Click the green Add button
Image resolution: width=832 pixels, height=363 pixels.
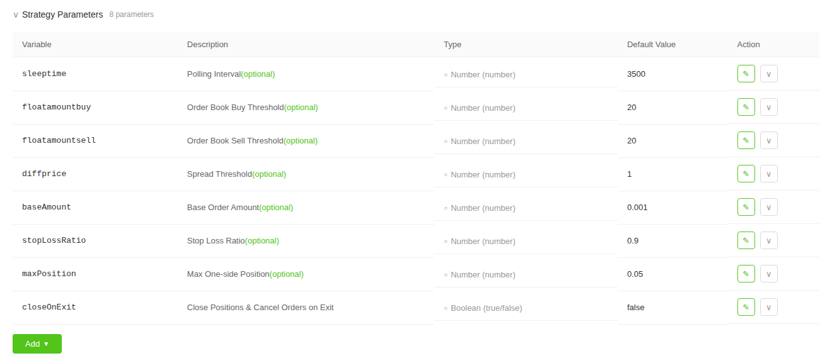[37, 343]
